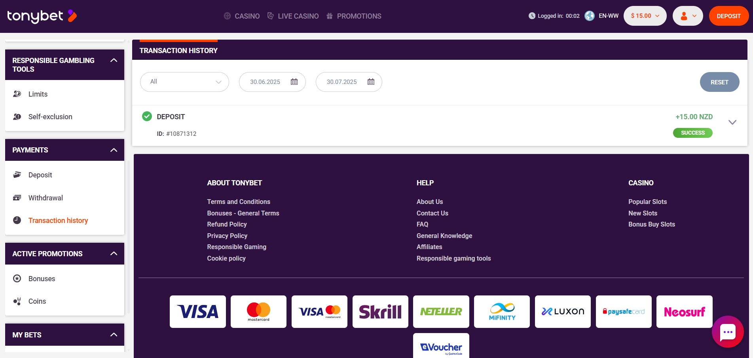Collapse the Responsible Gambling Tools section
This screenshot has height=358, width=753.
pos(114,61)
